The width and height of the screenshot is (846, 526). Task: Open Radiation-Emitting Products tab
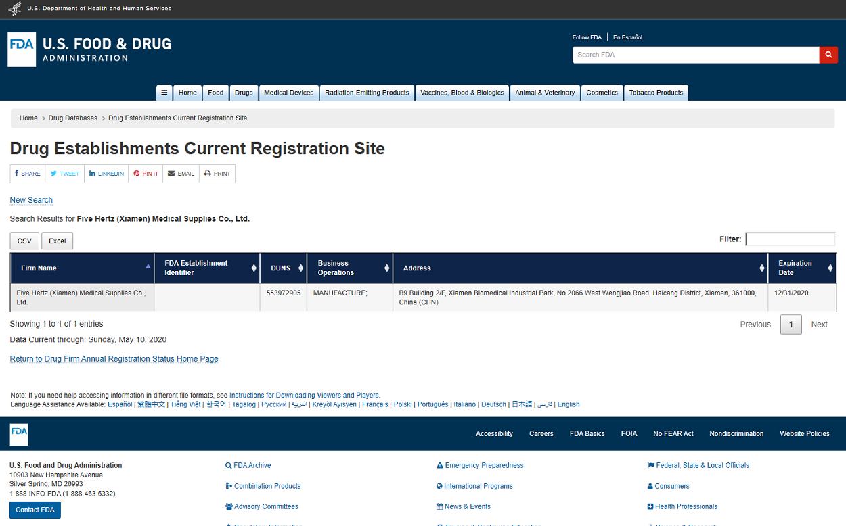[x=367, y=93]
